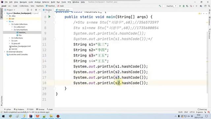211x119 pixels.
Task: Click fold end marker on line 10
Action: click(x=54, y=39)
